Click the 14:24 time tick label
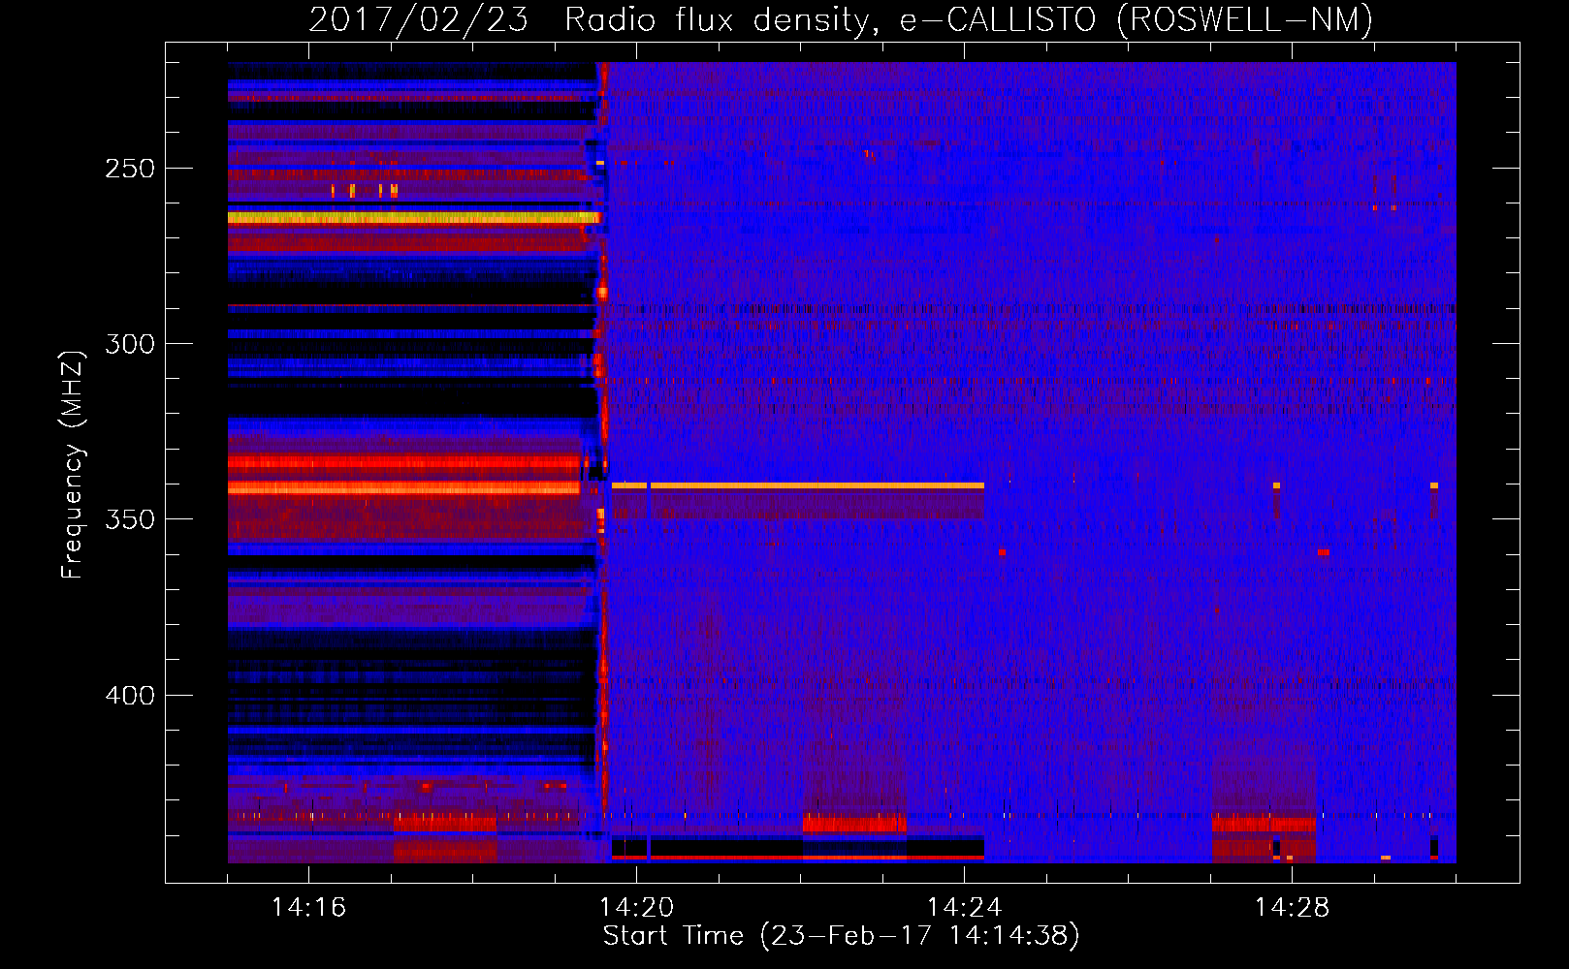The width and height of the screenshot is (1569, 969). pos(964,908)
